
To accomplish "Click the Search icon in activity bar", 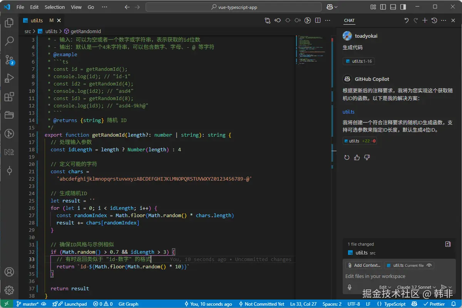I will (x=9, y=41).
